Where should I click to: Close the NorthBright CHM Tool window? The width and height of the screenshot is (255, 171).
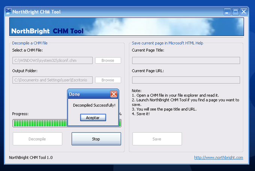[244, 12]
